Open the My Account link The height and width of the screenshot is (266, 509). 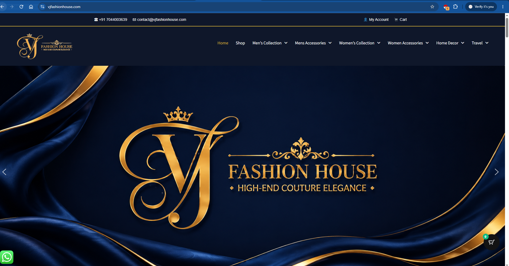(379, 20)
